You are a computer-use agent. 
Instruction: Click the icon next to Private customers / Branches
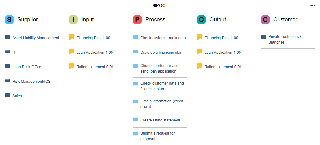coord(263,37)
